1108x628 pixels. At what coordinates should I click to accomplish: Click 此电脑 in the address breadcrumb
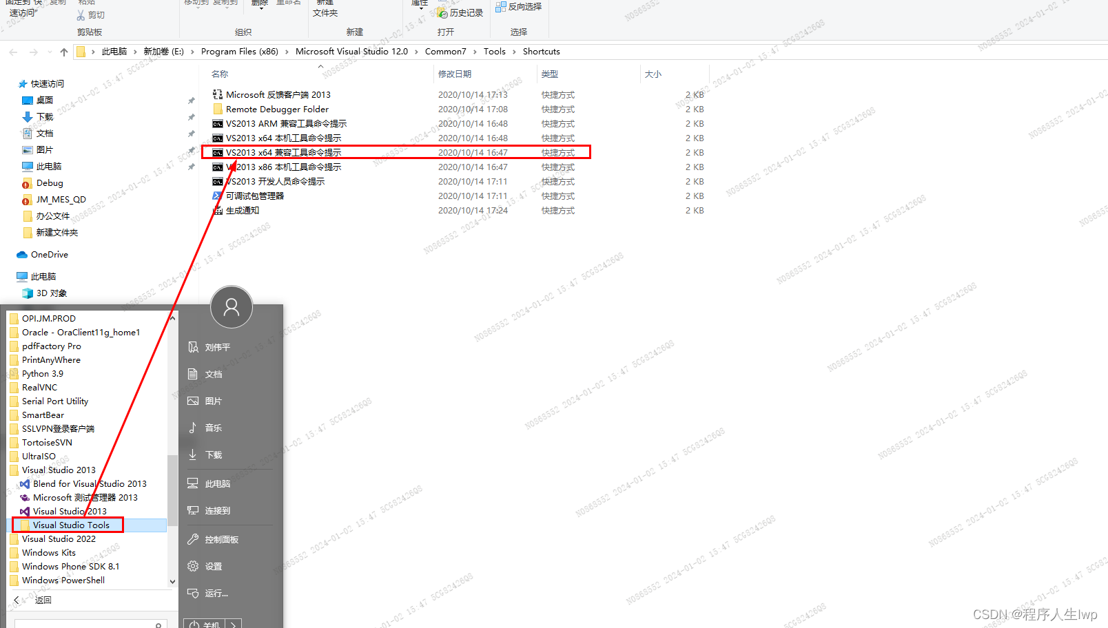pos(114,52)
